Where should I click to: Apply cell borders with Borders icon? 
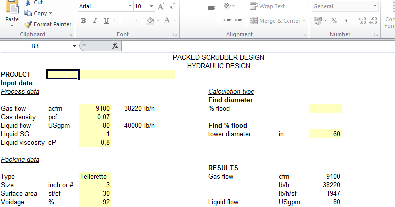pyautogui.click(x=128, y=21)
